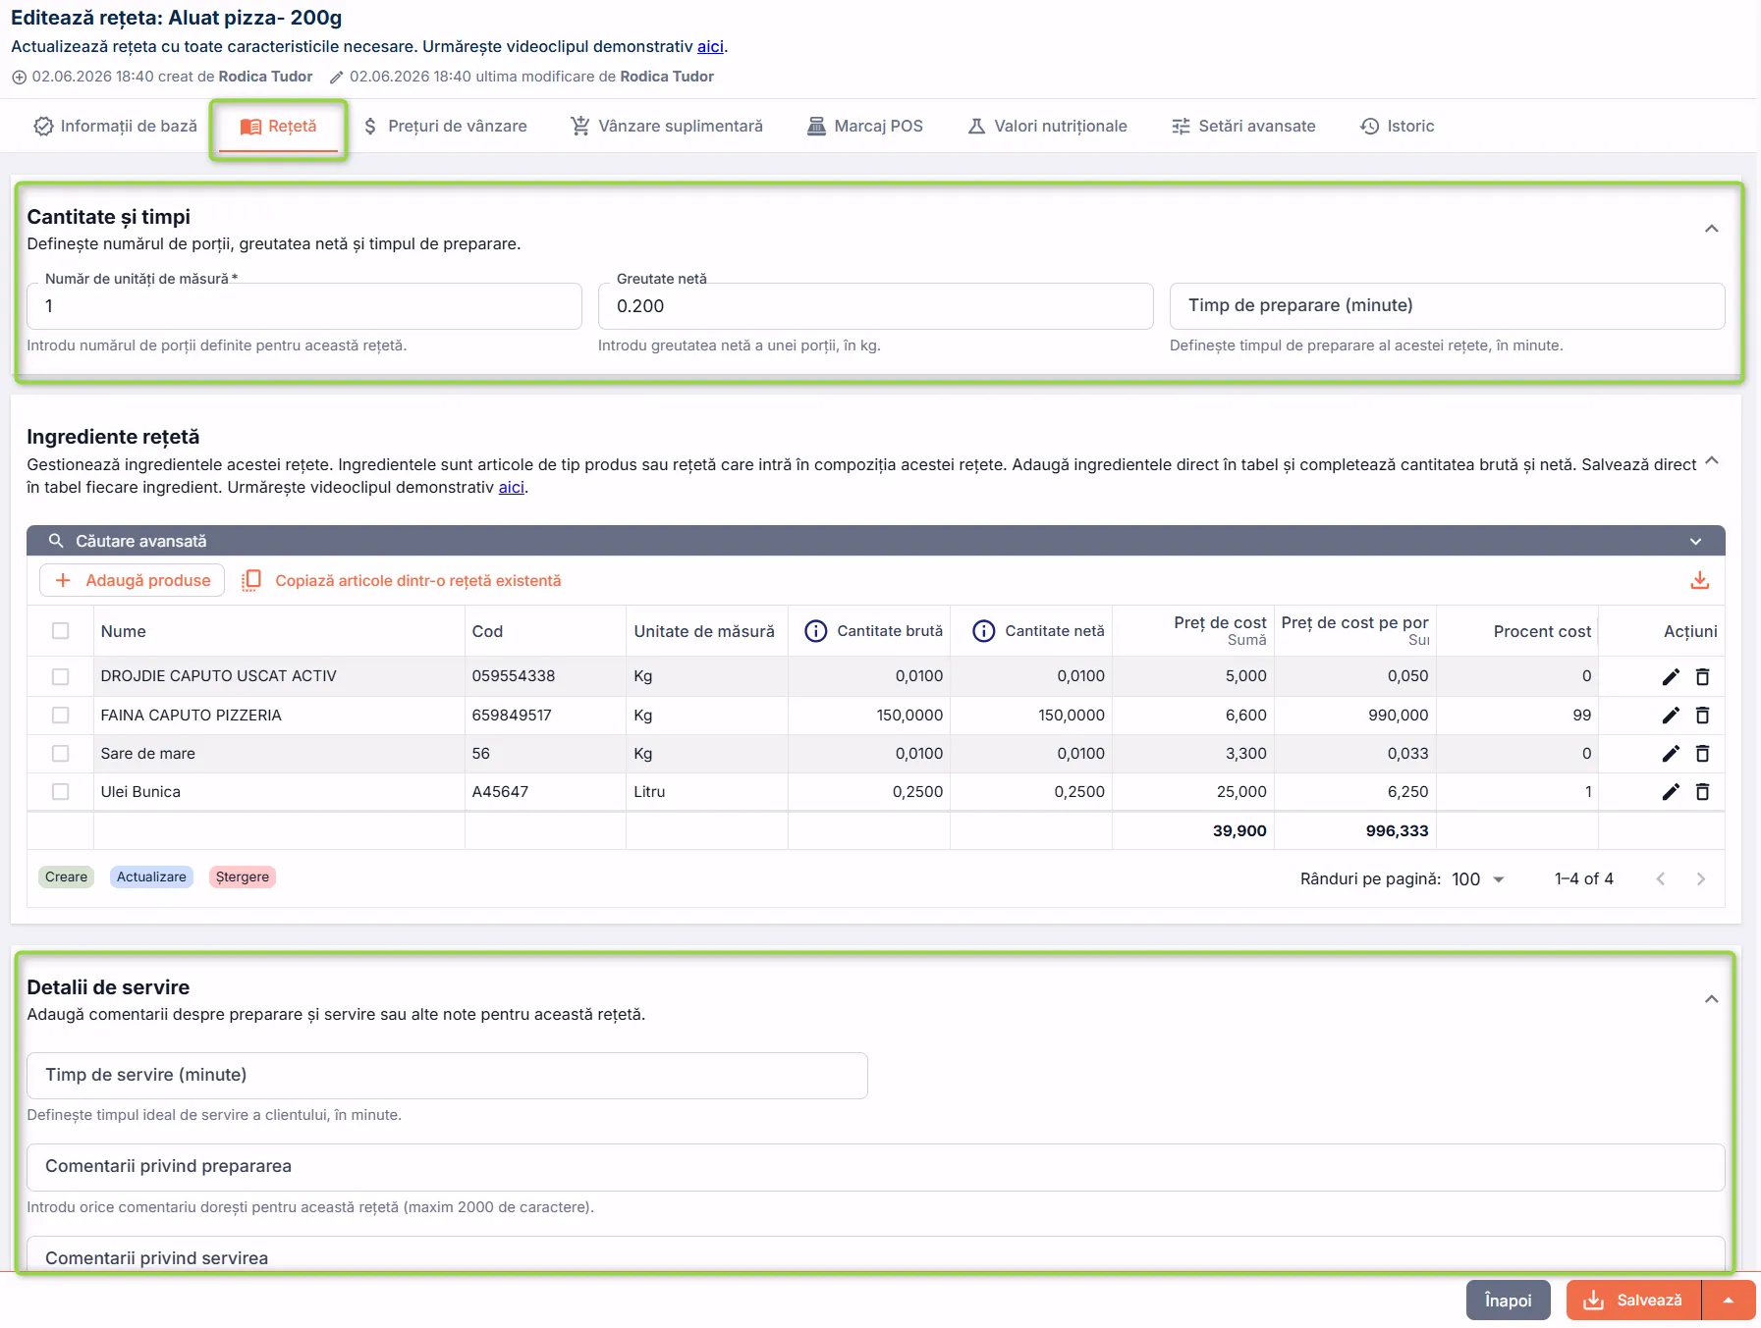This screenshot has width=1761, height=1328.
Task: Edit the Sare de mare ingredient
Action: point(1671,754)
